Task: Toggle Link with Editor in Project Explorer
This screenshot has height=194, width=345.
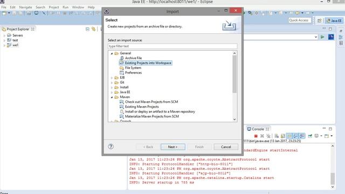Action: [x=93, y=29]
